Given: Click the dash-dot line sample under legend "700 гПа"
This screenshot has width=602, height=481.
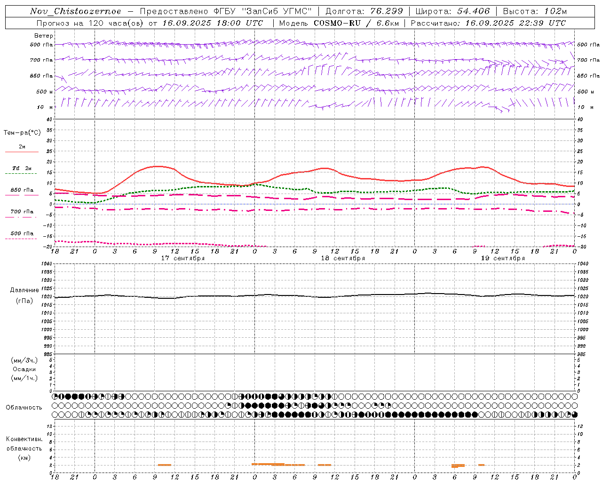Looking at the screenshot, I should coord(21,217).
